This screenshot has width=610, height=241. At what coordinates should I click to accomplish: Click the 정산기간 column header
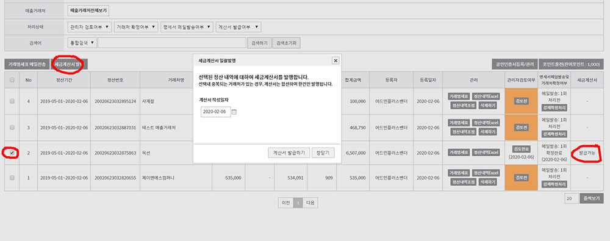[64, 80]
